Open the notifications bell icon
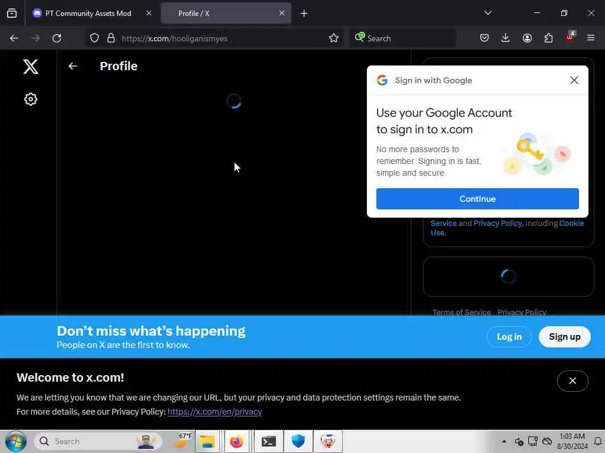605x453 pixels. 598,441
